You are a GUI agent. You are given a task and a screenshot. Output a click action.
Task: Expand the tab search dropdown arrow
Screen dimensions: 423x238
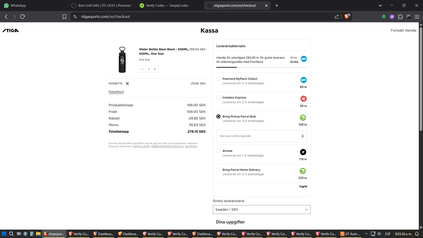(x=380, y=5)
